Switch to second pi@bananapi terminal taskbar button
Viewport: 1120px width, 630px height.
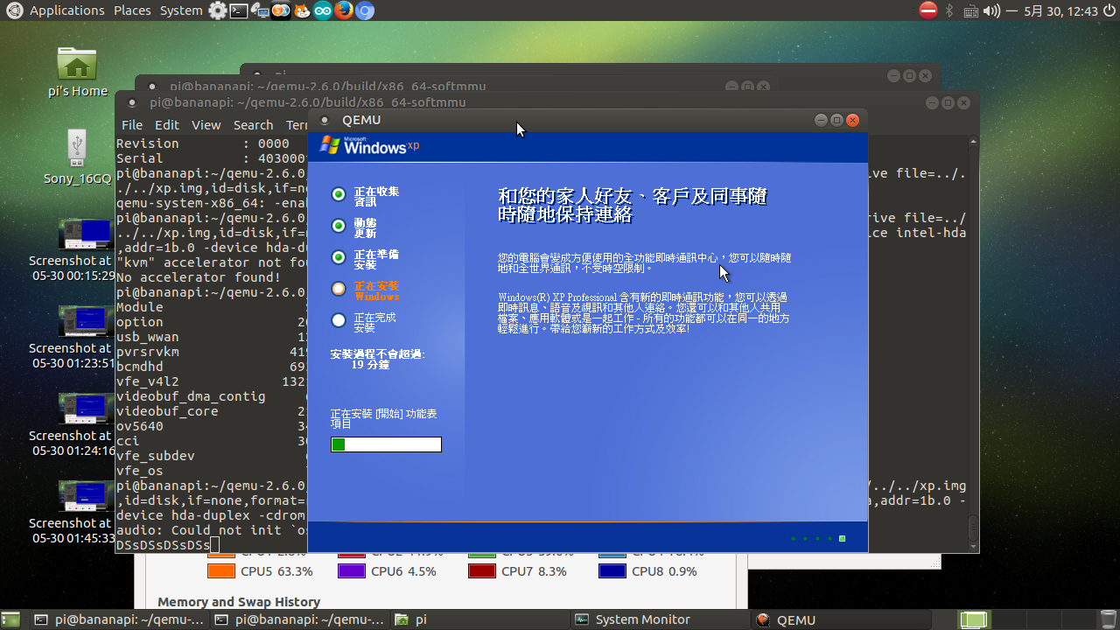(298, 619)
